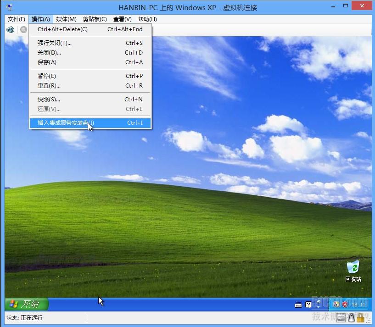Select 暂停(E) menu item
Viewport: 375px width, 327px height.
click(90, 76)
